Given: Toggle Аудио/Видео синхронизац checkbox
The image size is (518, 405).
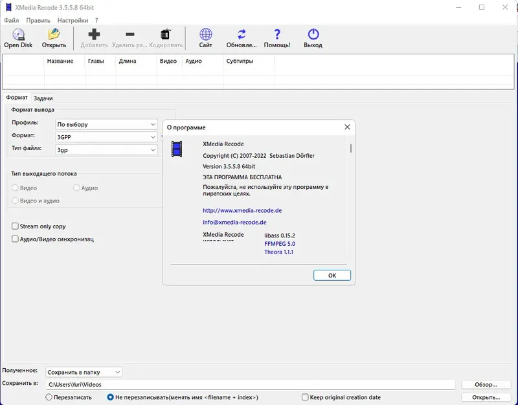Looking at the screenshot, I should pyautogui.click(x=15, y=239).
